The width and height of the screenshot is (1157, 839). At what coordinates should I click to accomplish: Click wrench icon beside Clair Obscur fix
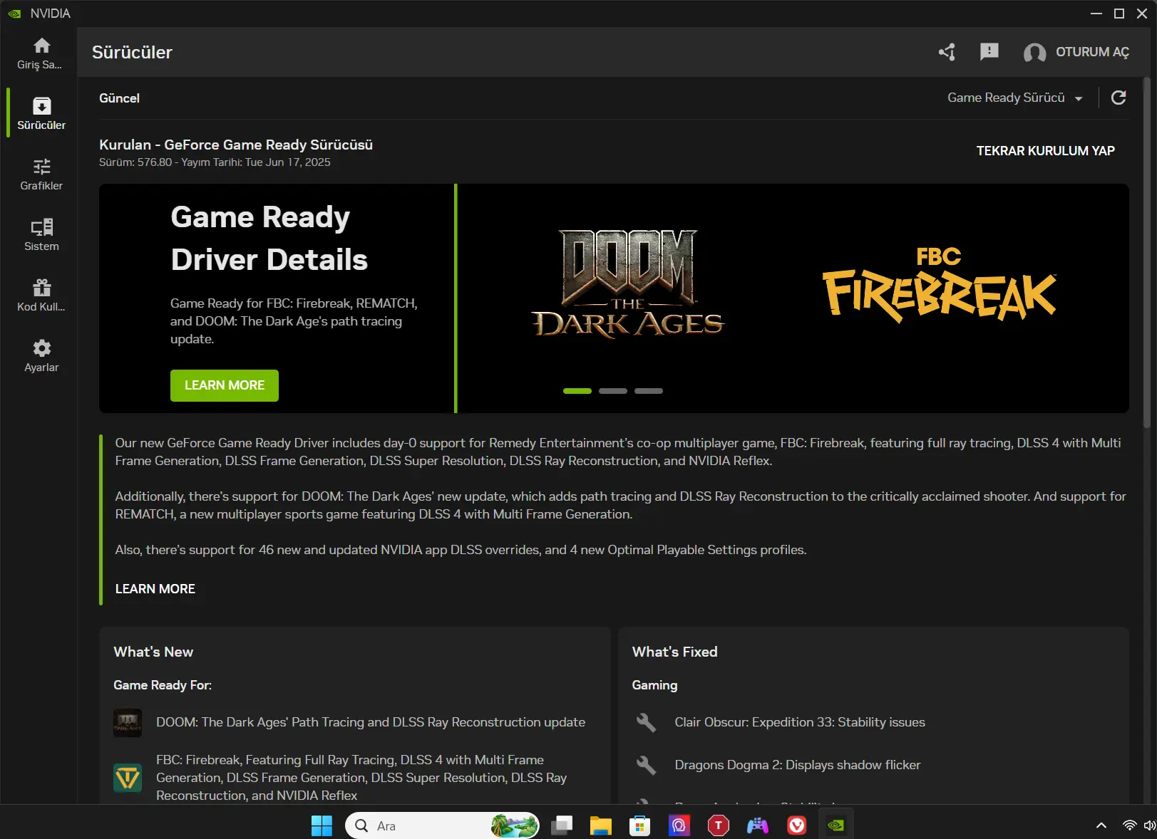[646, 722]
